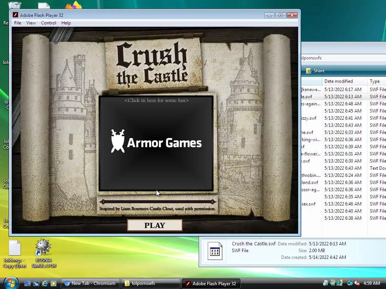Select the file ending in -flower...
The image size is (386, 289).
(343, 154)
